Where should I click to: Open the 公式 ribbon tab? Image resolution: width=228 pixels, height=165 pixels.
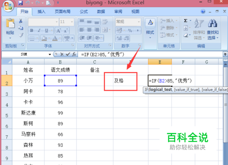pyautogui.click(x=84, y=11)
